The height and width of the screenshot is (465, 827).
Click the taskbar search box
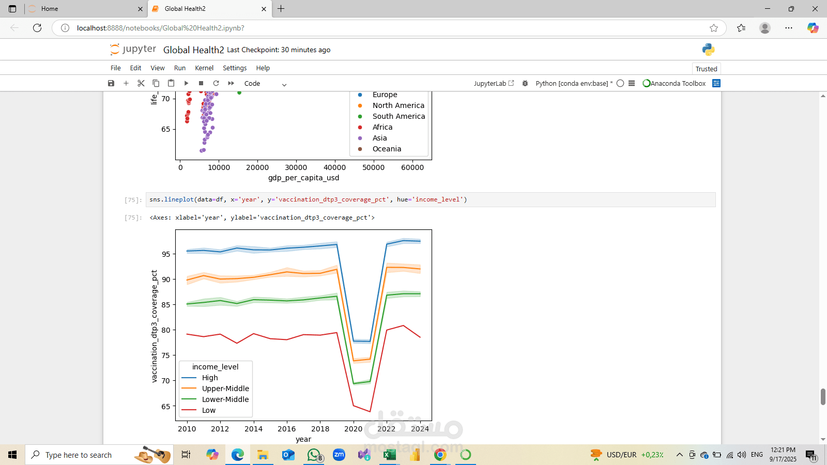99,455
